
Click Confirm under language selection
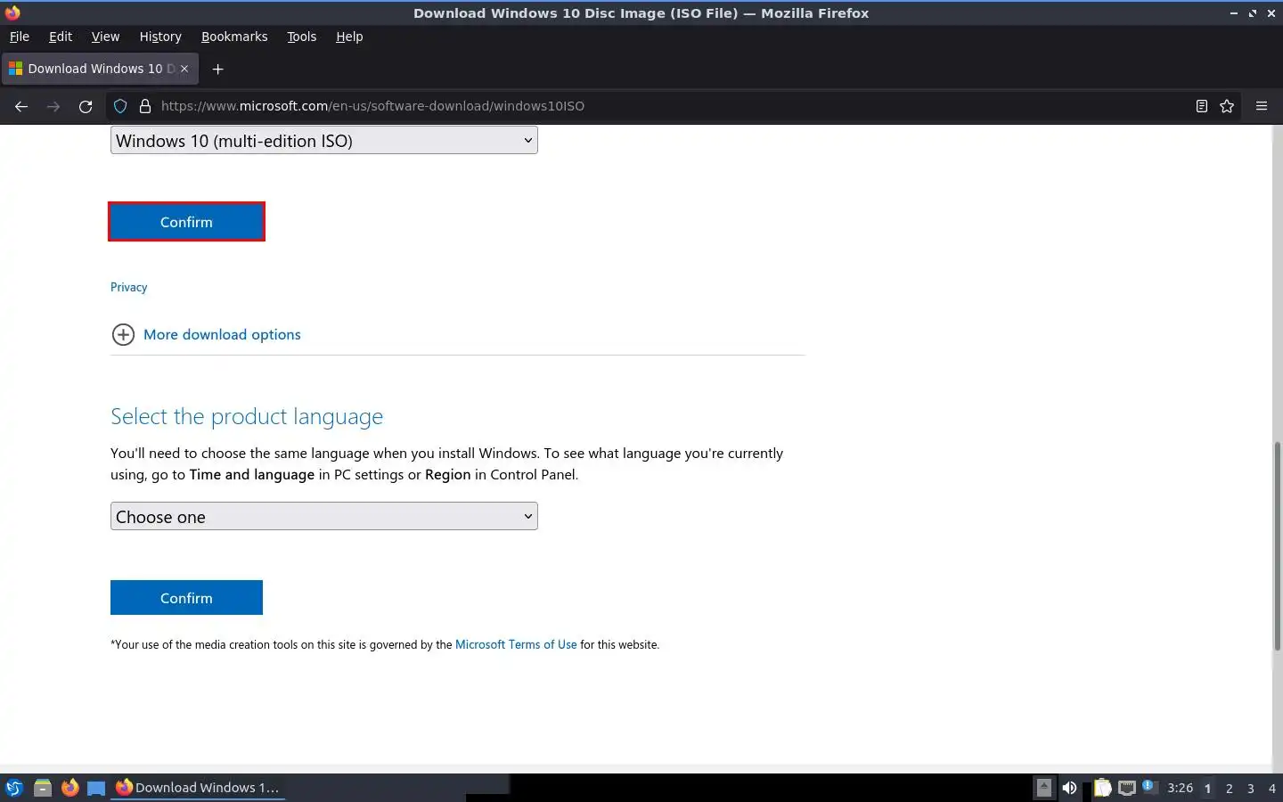[186, 598]
